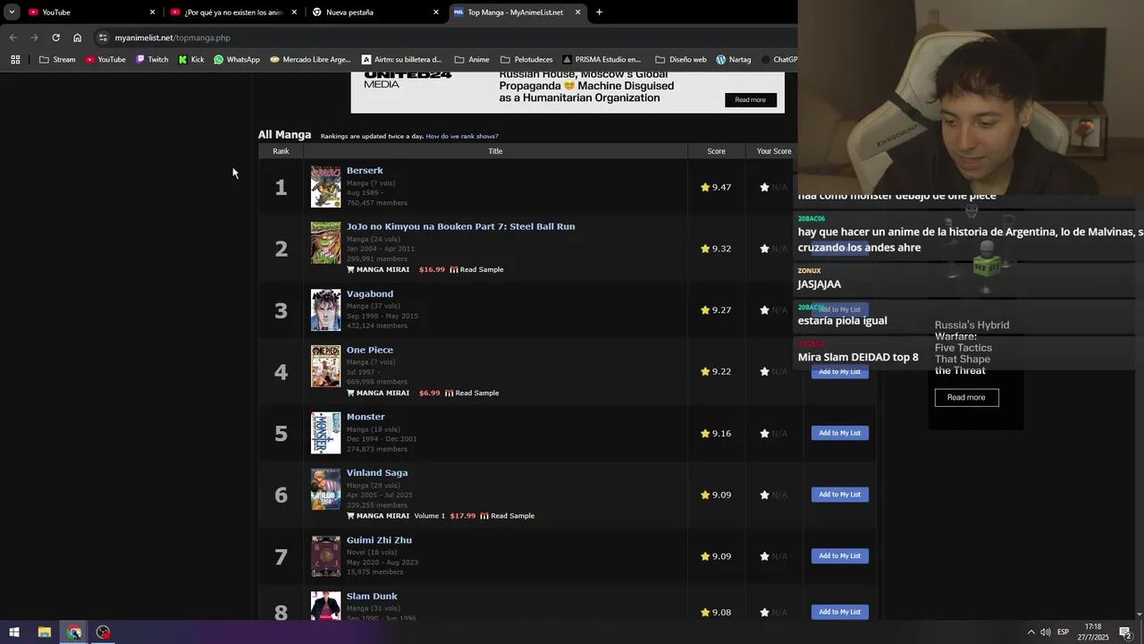Open JoJo Steel Ball Run title link
The height and width of the screenshot is (644, 1144).
pyautogui.click(x=460, y=226)
